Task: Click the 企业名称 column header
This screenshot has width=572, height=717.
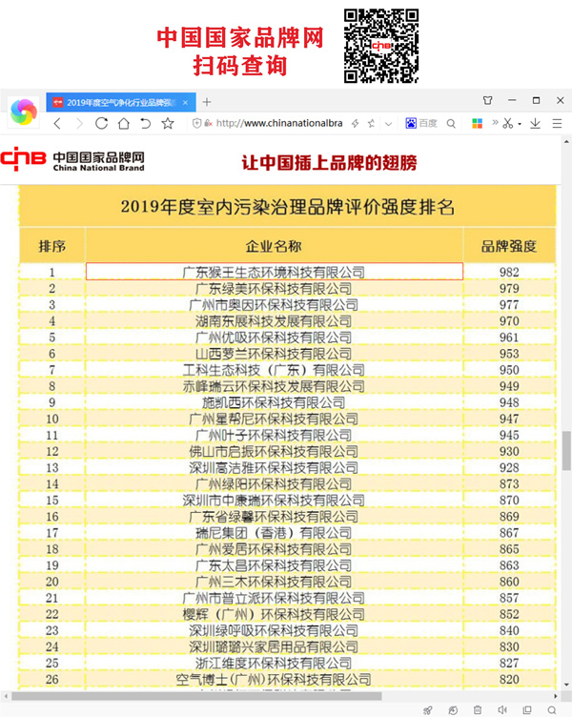Action: (274, 246)
